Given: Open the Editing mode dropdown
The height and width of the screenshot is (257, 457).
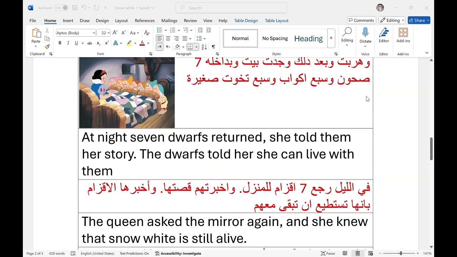Looking at the screenshot, I should click(x=392, y=20).
